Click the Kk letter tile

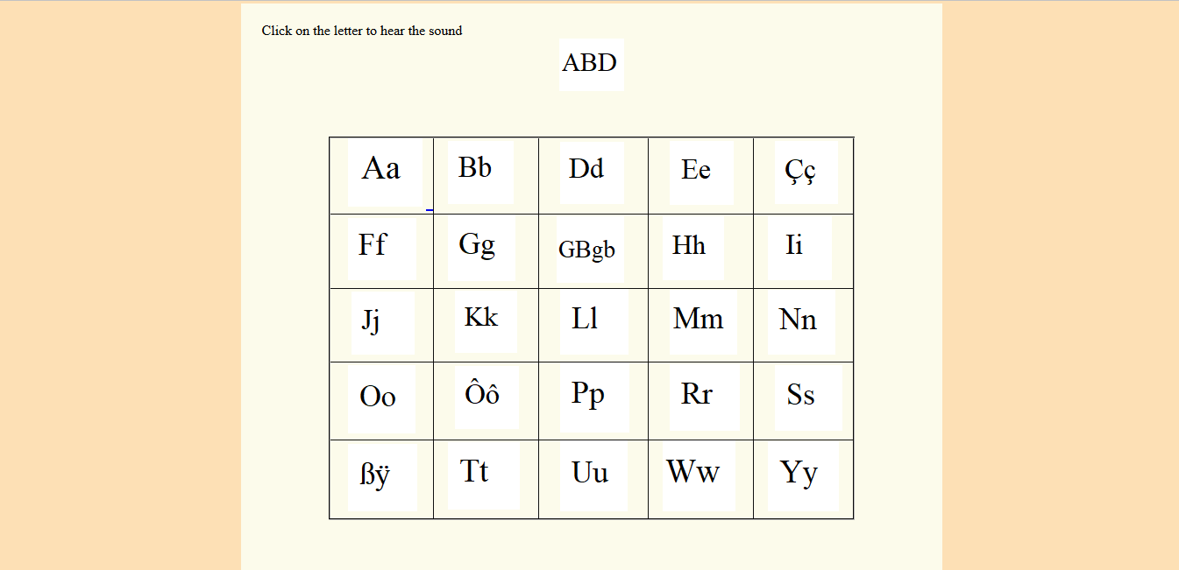(486, 322)
